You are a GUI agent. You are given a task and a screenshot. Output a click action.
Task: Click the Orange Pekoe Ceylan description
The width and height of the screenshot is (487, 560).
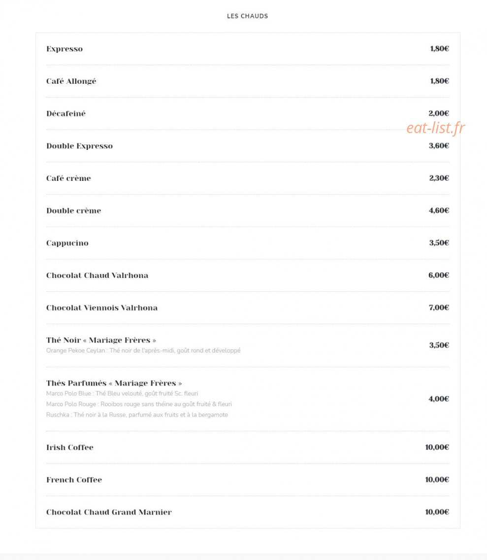tap(143, 350)
